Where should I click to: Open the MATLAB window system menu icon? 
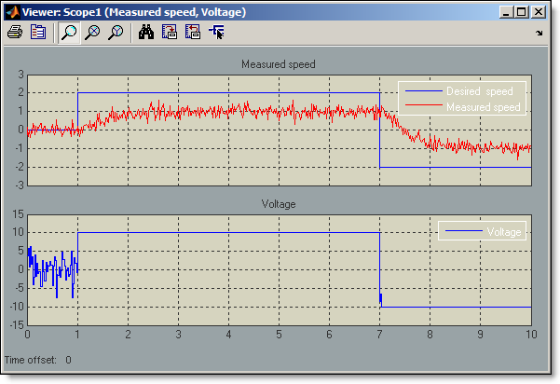(13, 12)
